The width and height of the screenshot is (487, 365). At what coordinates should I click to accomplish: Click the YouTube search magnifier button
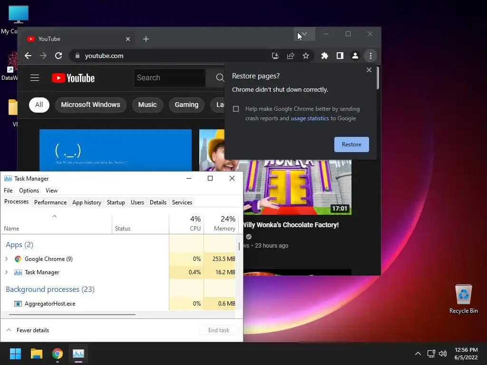tap(220, 77)
